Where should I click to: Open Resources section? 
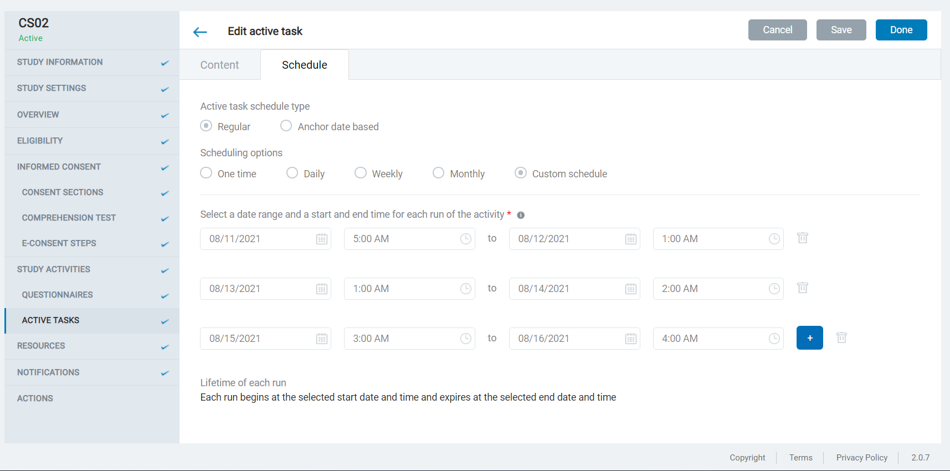tap(92, 346)
